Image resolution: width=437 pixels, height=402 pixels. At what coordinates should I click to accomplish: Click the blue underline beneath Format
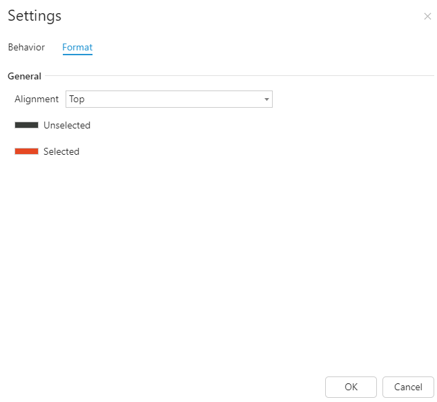click(77, 55)
